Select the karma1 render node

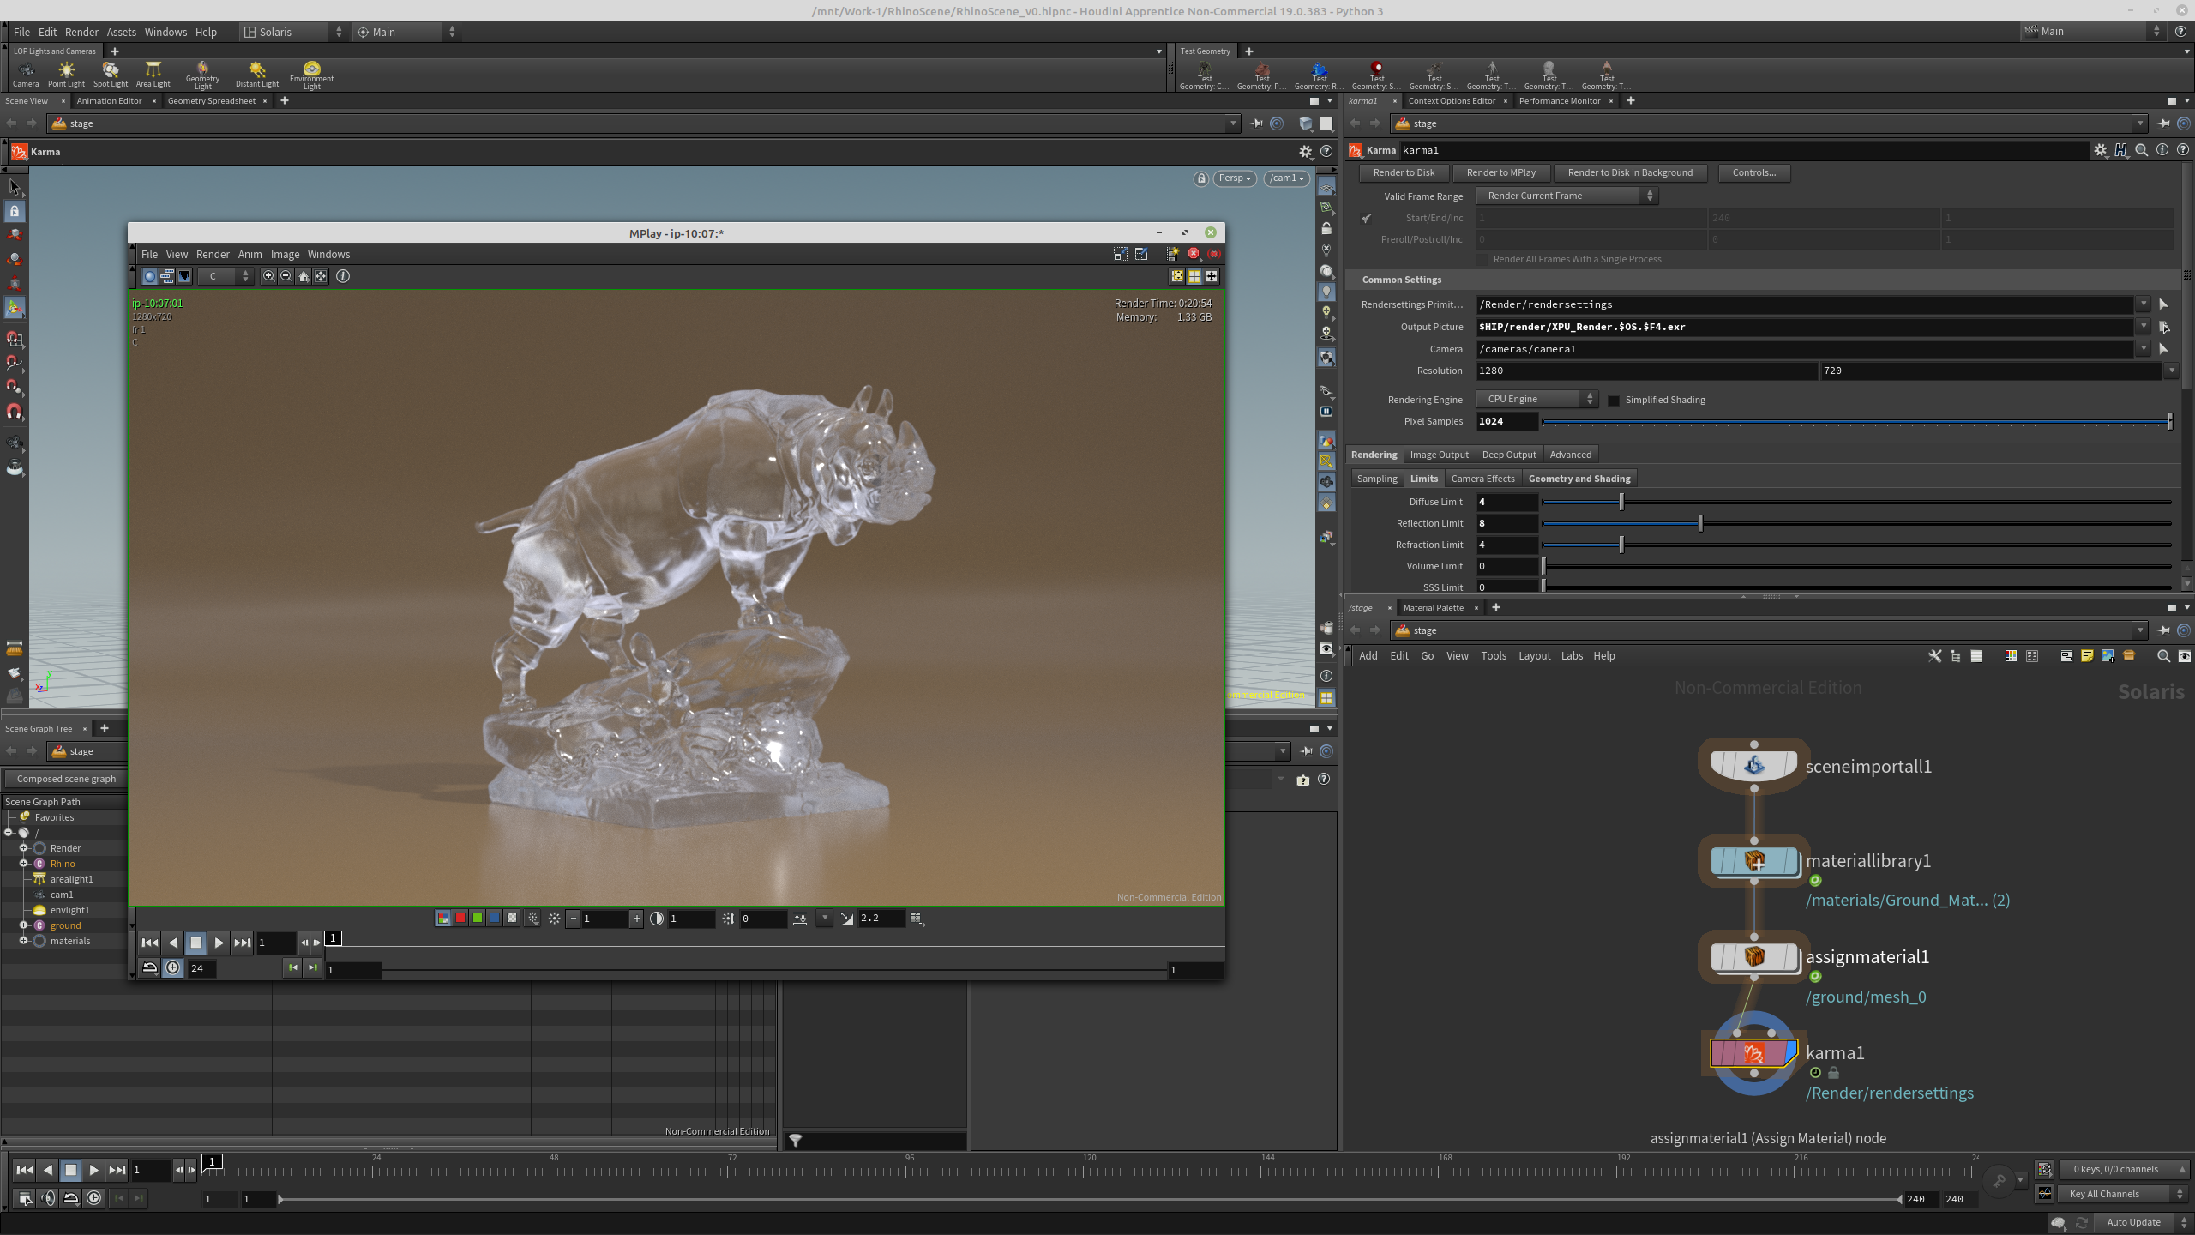pyautogui.click(x=1754, y=1052)
